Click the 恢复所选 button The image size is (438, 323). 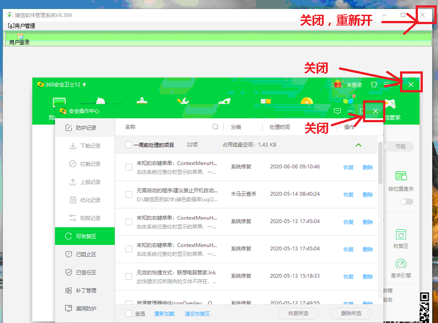coord(298,313)
